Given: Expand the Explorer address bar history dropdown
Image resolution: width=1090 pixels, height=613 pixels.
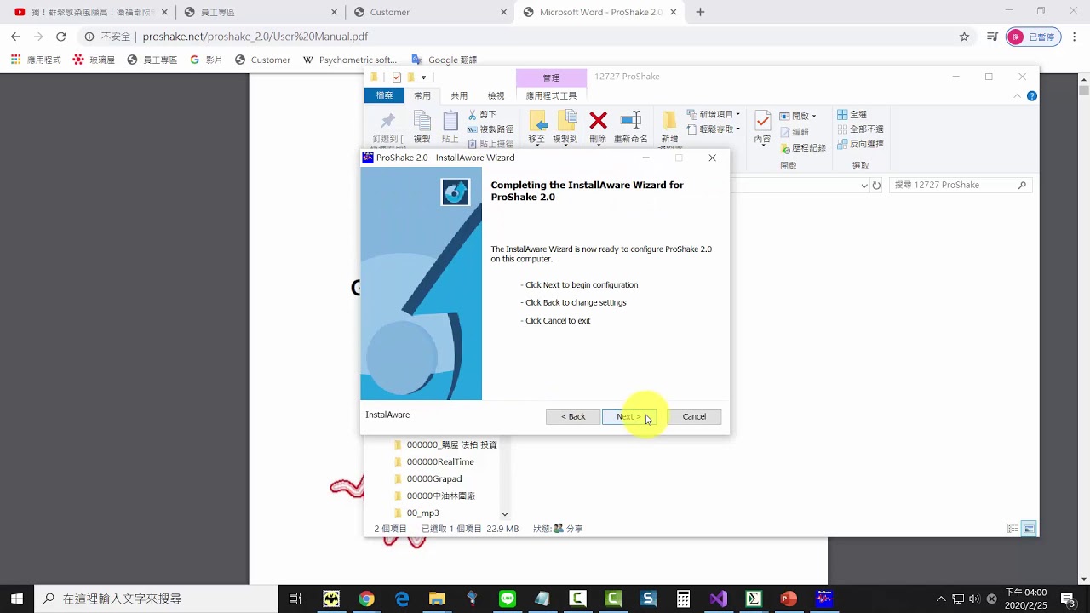Looking at the screenshot, I should click(x=864, y=185).
